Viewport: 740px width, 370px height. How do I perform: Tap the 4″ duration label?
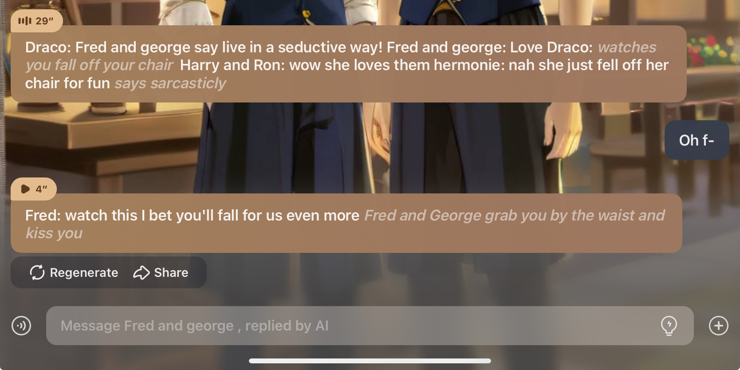tap(41, 189)
